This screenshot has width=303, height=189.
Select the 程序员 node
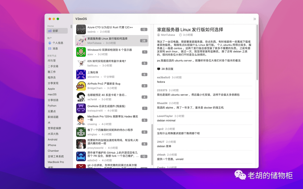coord(52,77)
